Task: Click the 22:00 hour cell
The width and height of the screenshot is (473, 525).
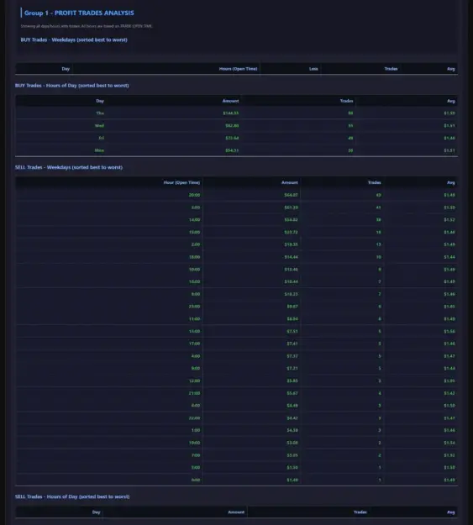Action: pos(194,417)
